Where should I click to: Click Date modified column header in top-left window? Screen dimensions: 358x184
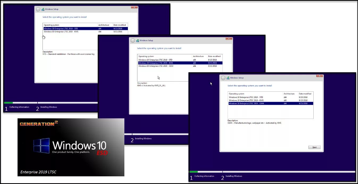coord(120,25)
